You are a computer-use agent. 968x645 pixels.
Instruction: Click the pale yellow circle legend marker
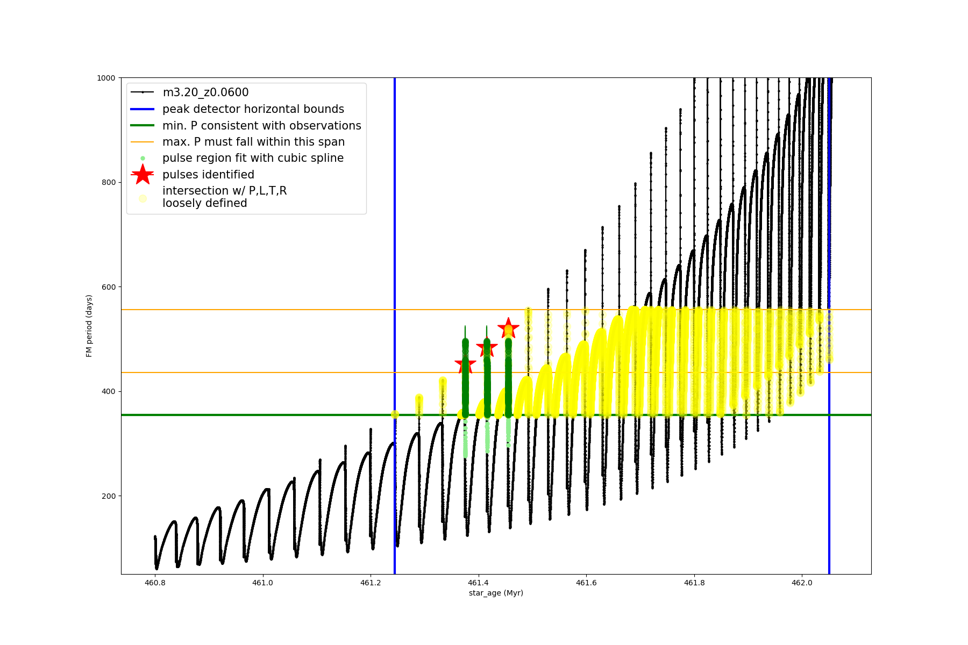point(143,198)
